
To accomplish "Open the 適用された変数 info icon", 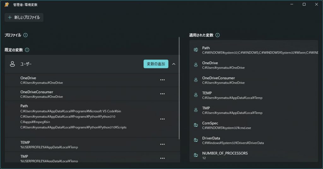I will click(x=217, y=35).
